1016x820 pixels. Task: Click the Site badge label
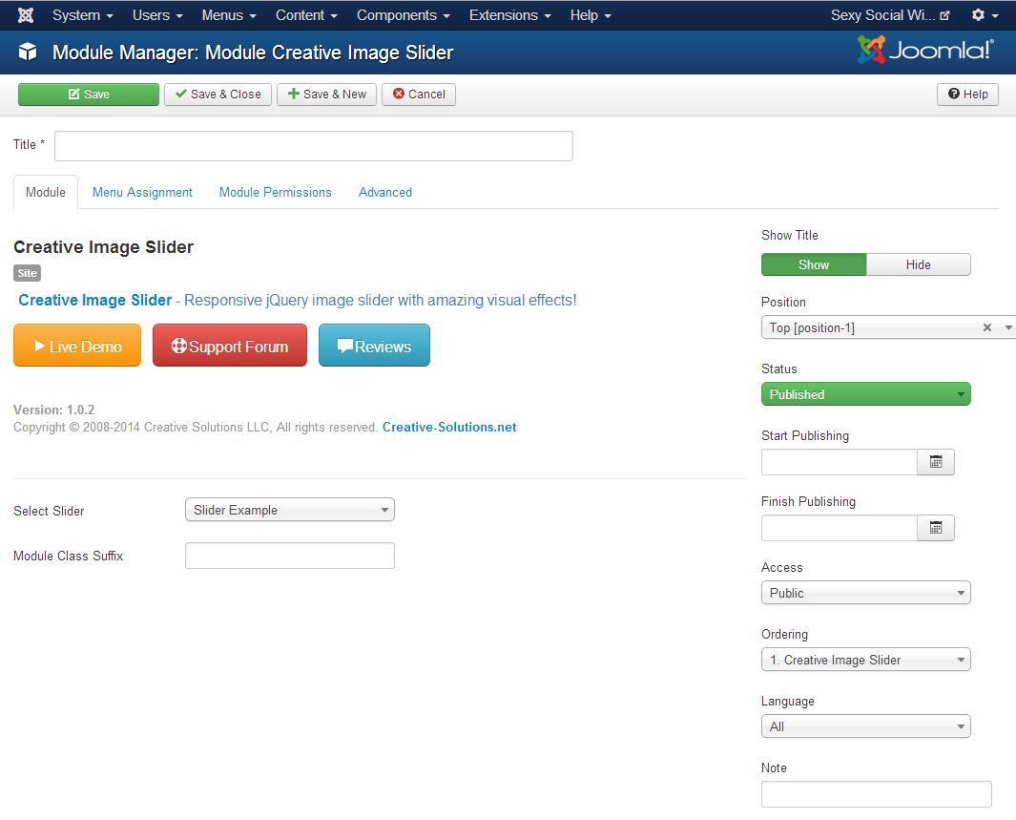28,273
